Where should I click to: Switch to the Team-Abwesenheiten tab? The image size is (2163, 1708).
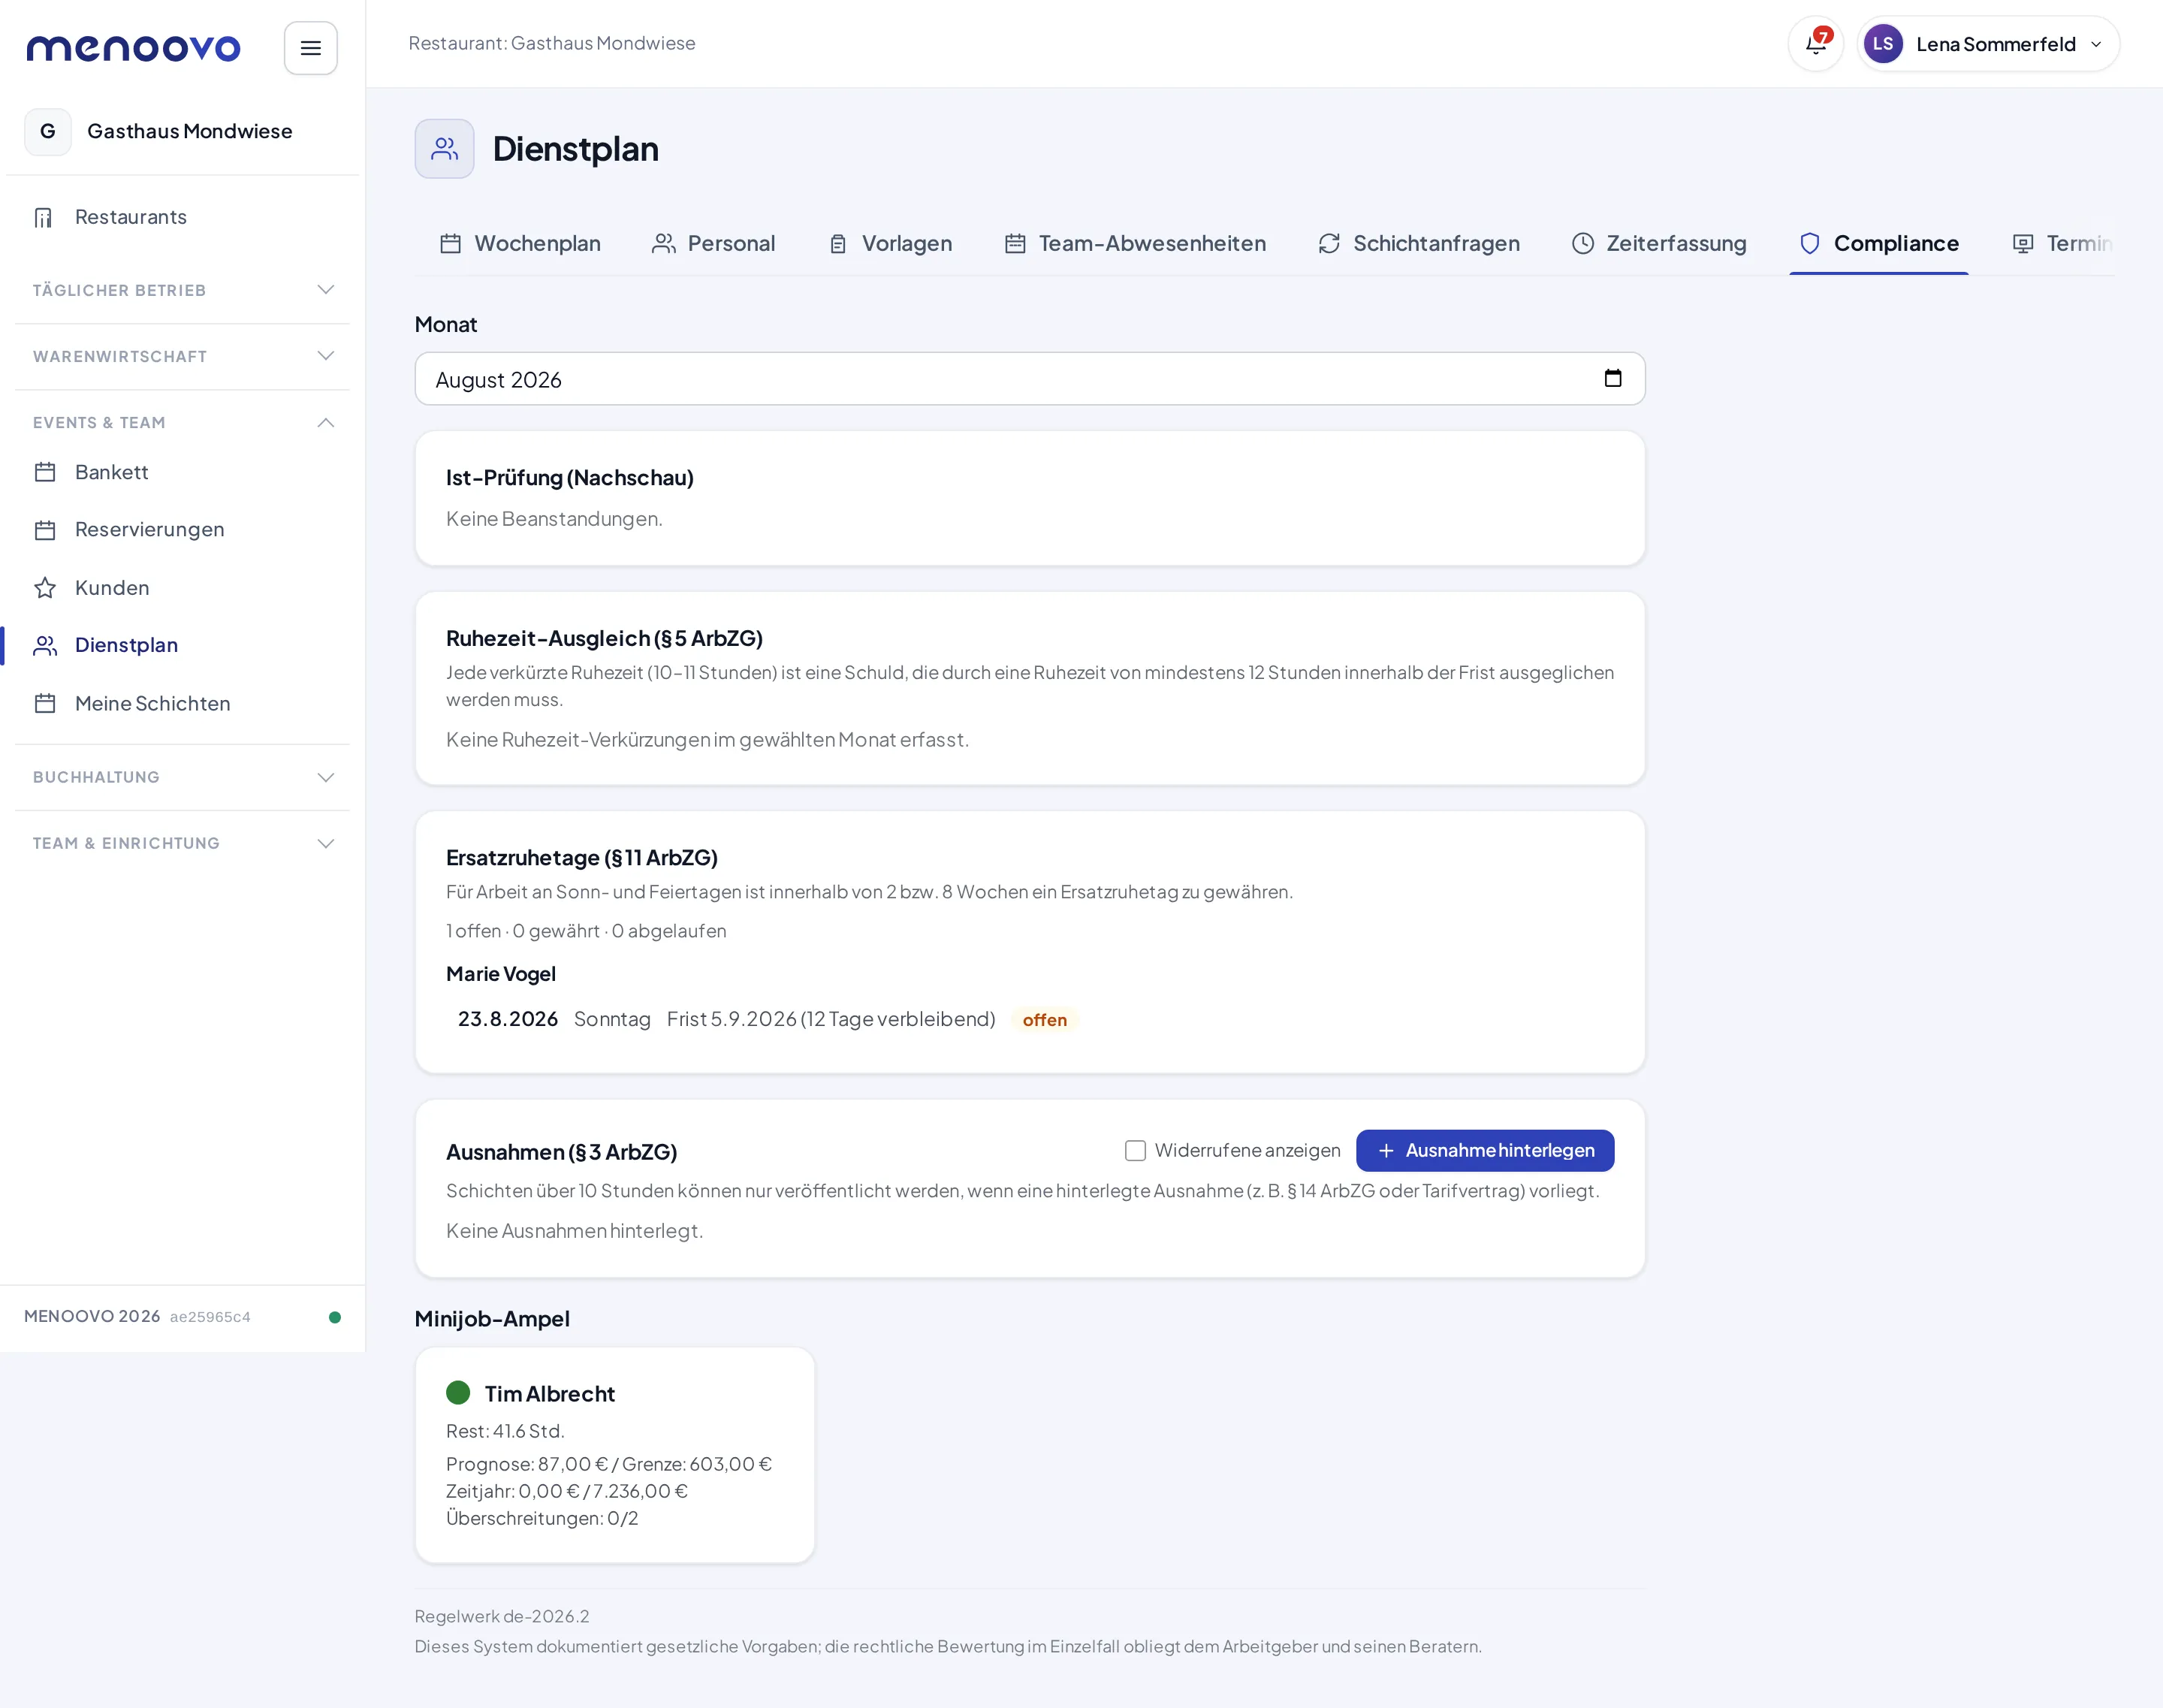pyautogui.click(x=1135, y=243)
